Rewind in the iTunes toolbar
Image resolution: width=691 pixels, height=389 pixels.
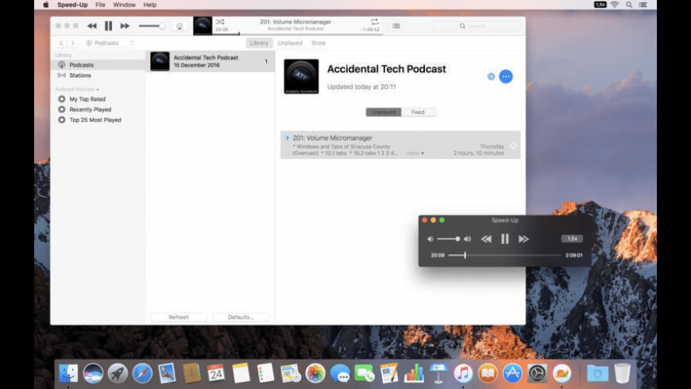[91, 26]
